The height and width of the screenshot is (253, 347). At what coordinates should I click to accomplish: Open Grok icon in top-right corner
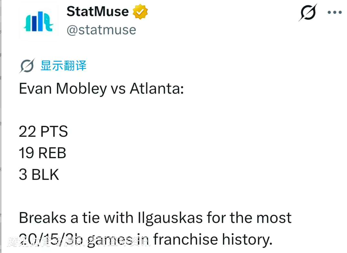[308, 13]
